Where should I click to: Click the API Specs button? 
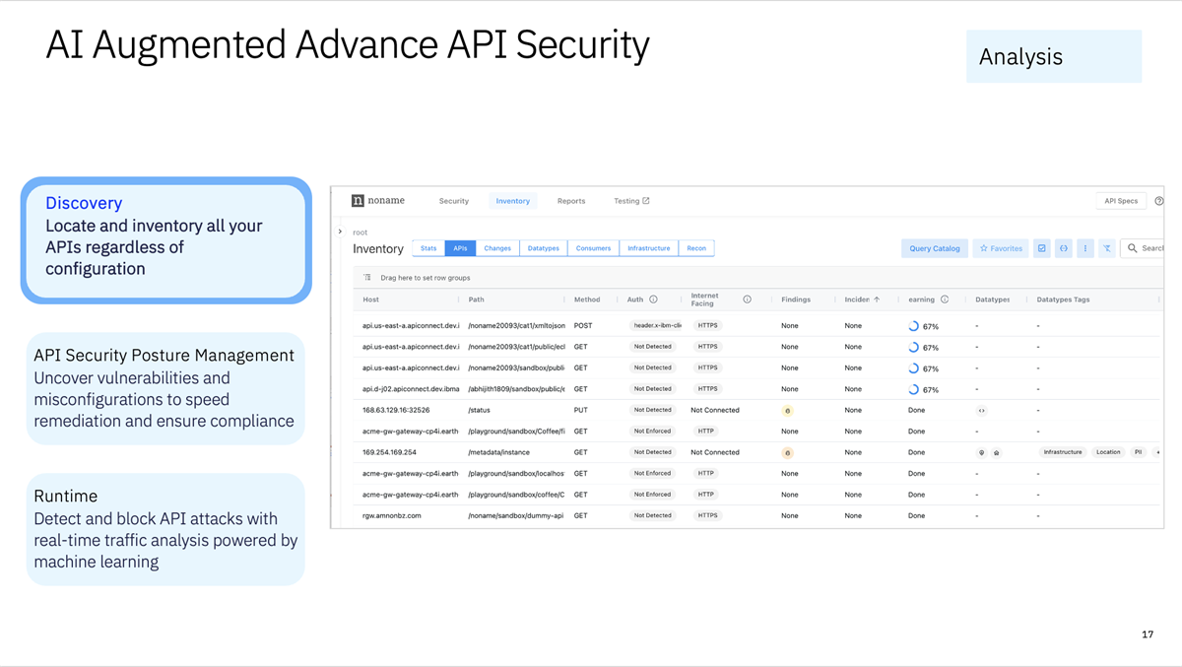coord(1121,201)
